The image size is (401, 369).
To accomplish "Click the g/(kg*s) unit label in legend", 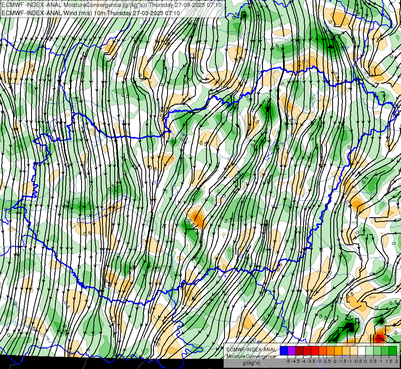I will [251, 363].
